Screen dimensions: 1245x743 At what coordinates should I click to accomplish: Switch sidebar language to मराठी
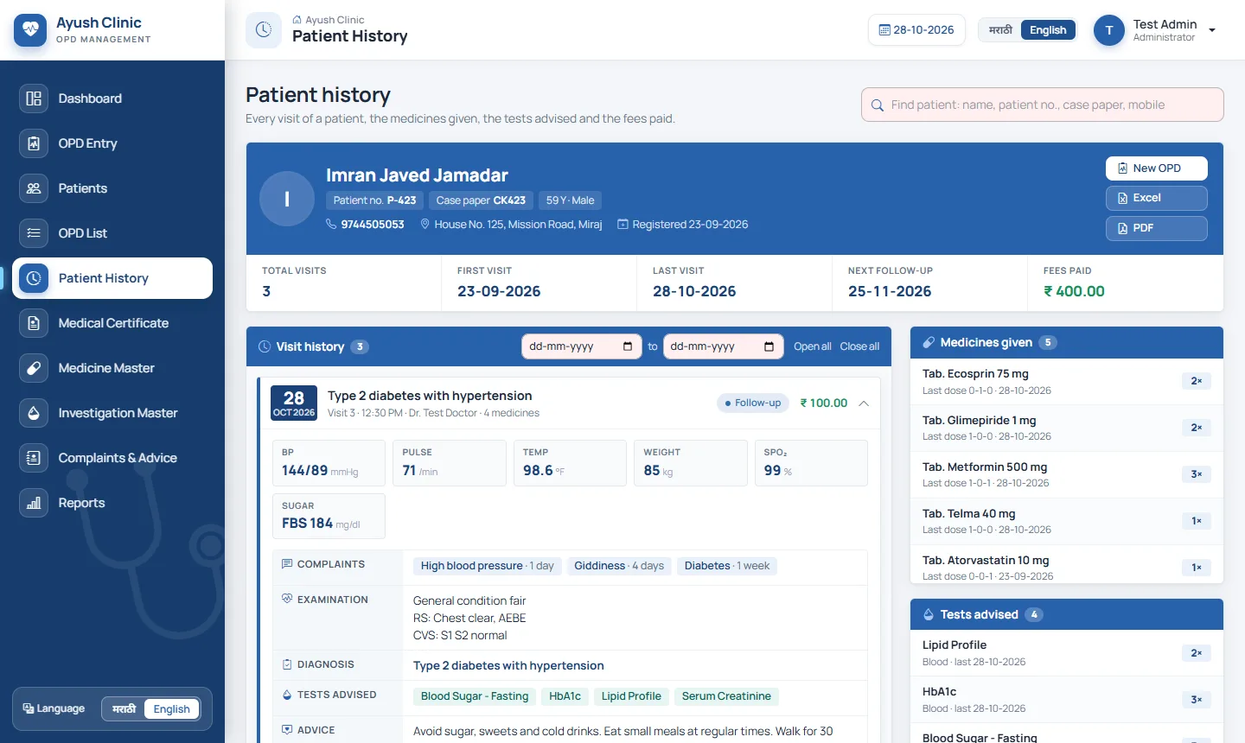124,709
